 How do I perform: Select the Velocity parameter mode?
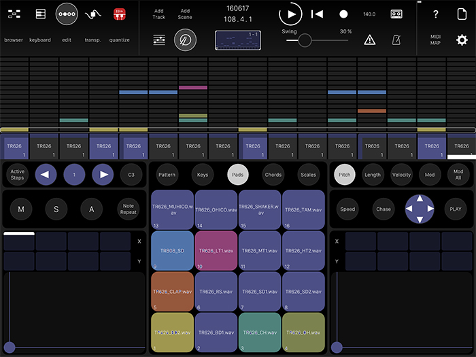coord(401,175)
